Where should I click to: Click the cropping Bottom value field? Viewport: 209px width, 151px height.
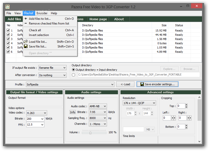click(x=181, y=126)
